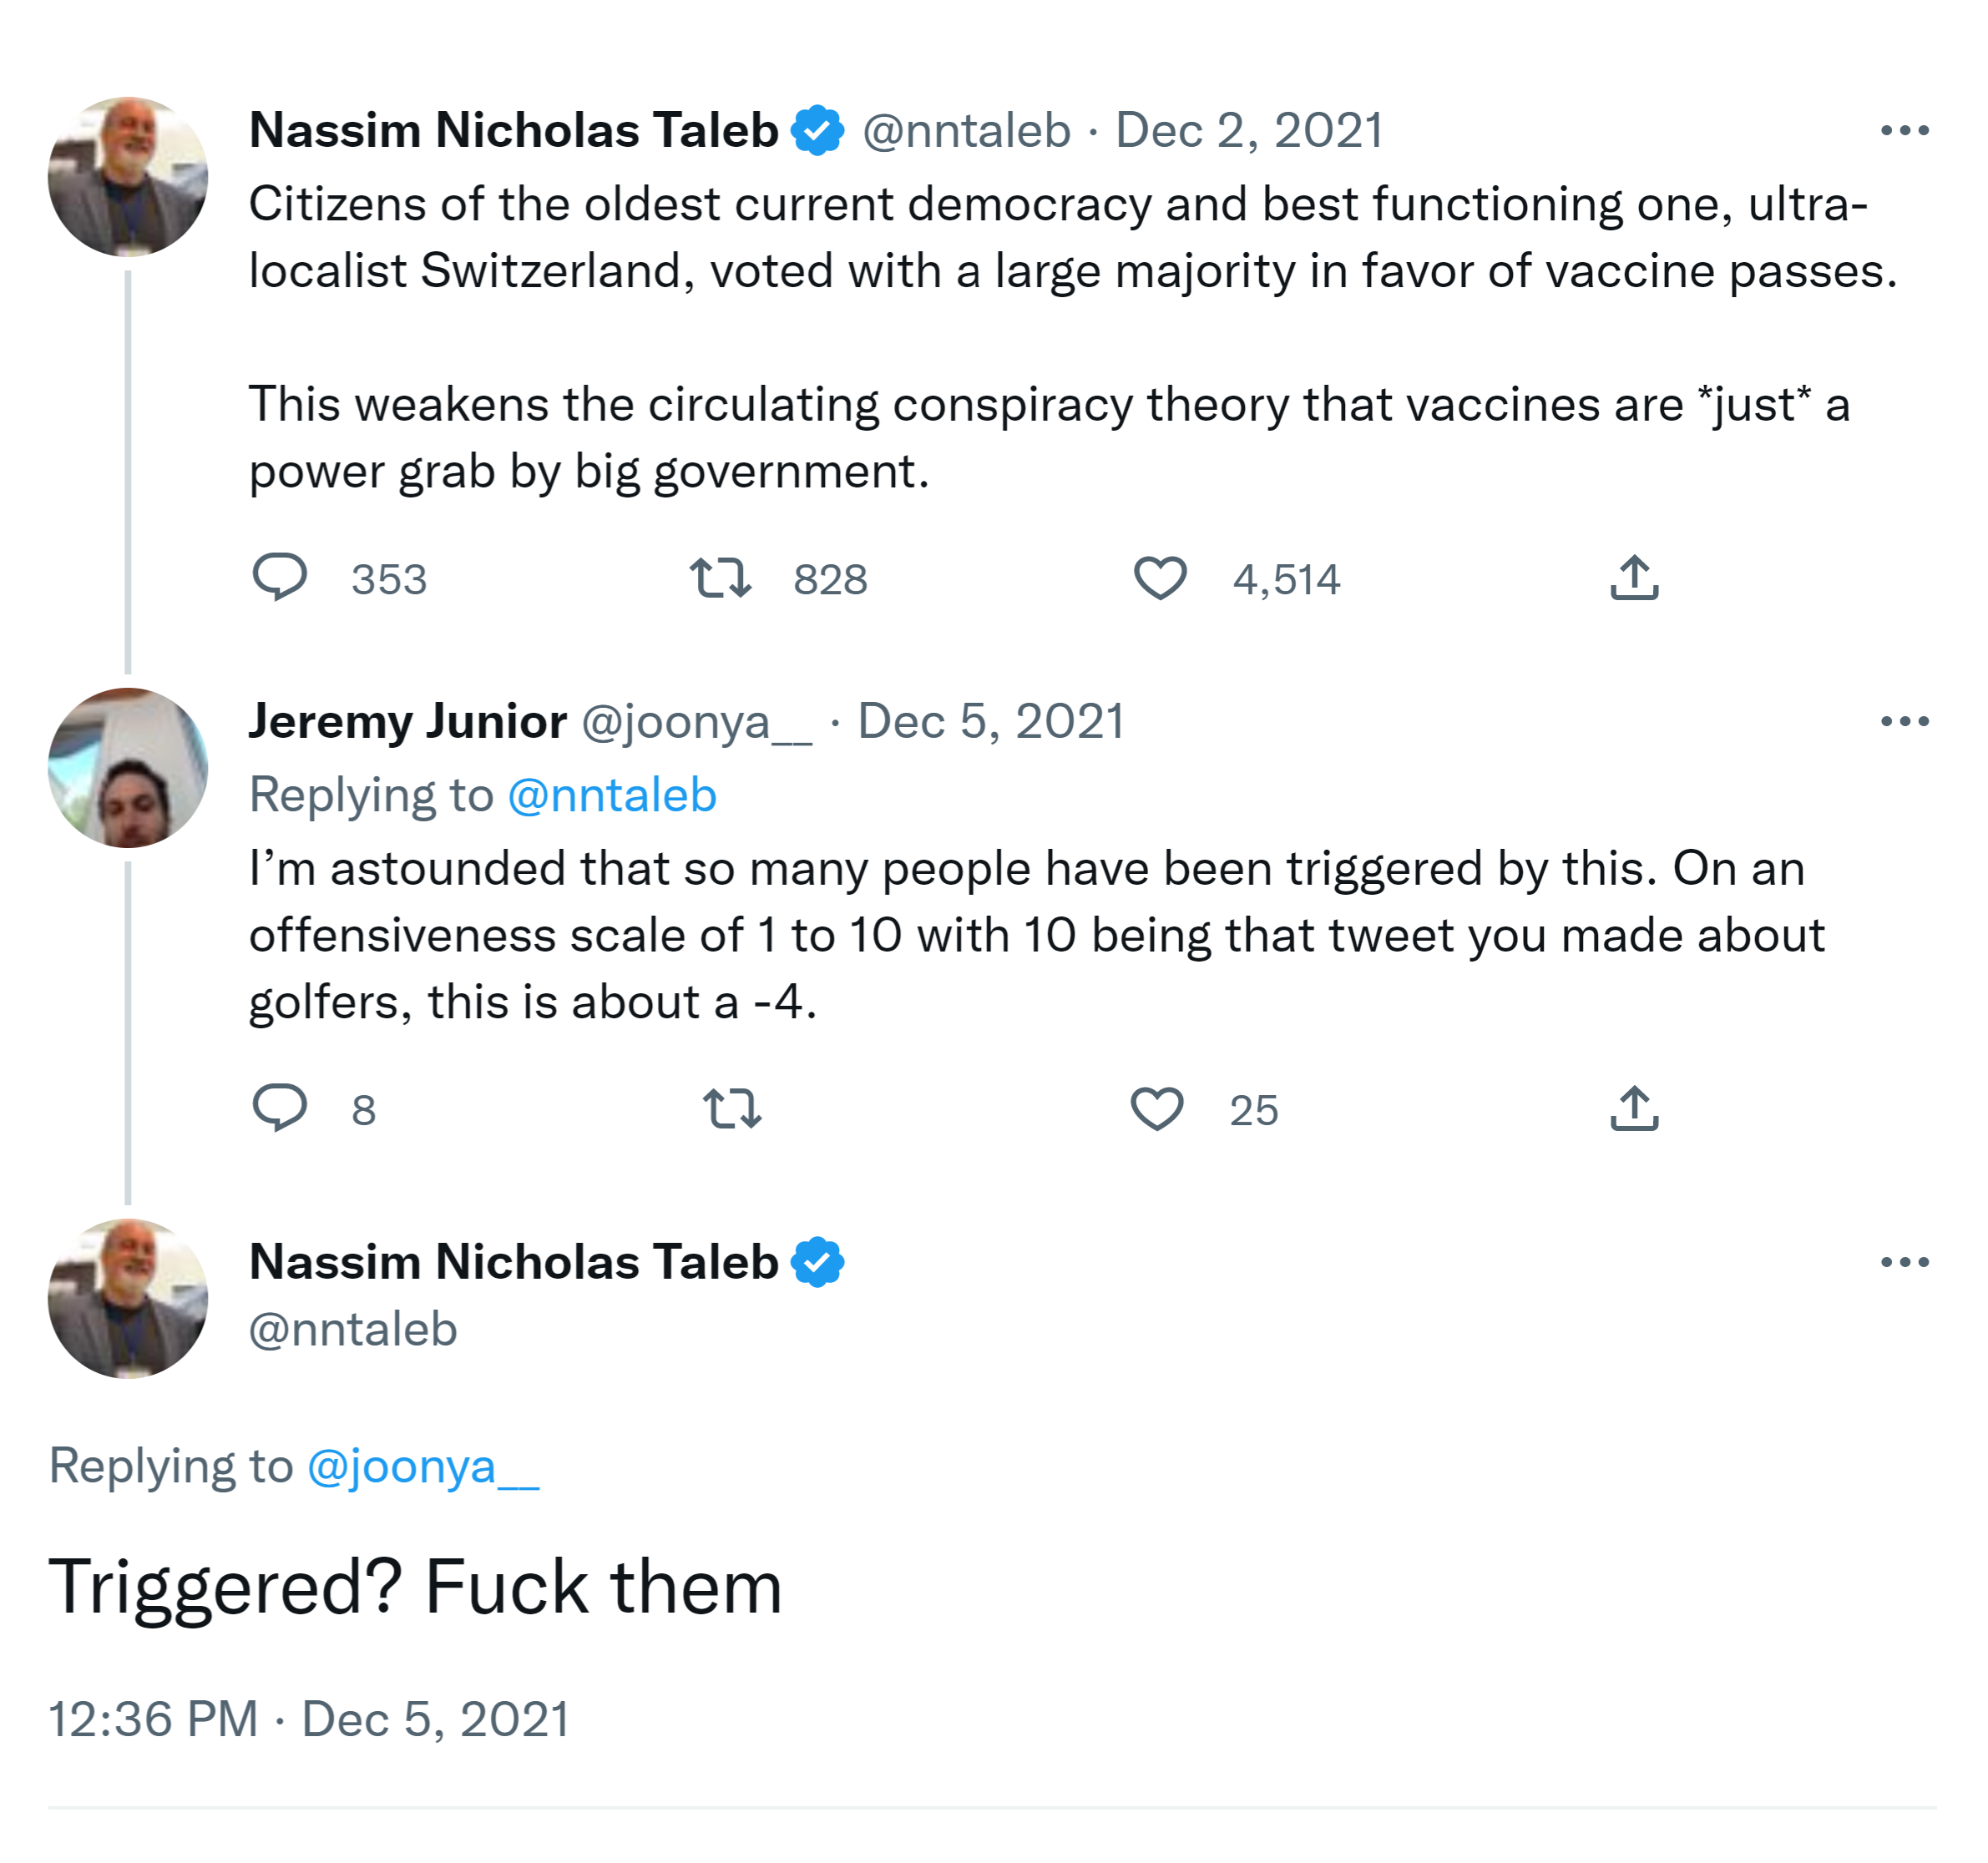Image resolution: width=1988 pixels, height=1863 pixels.
Task: Share the first Nassim Taleb tweet
Action: click(x=1634, y=578)
